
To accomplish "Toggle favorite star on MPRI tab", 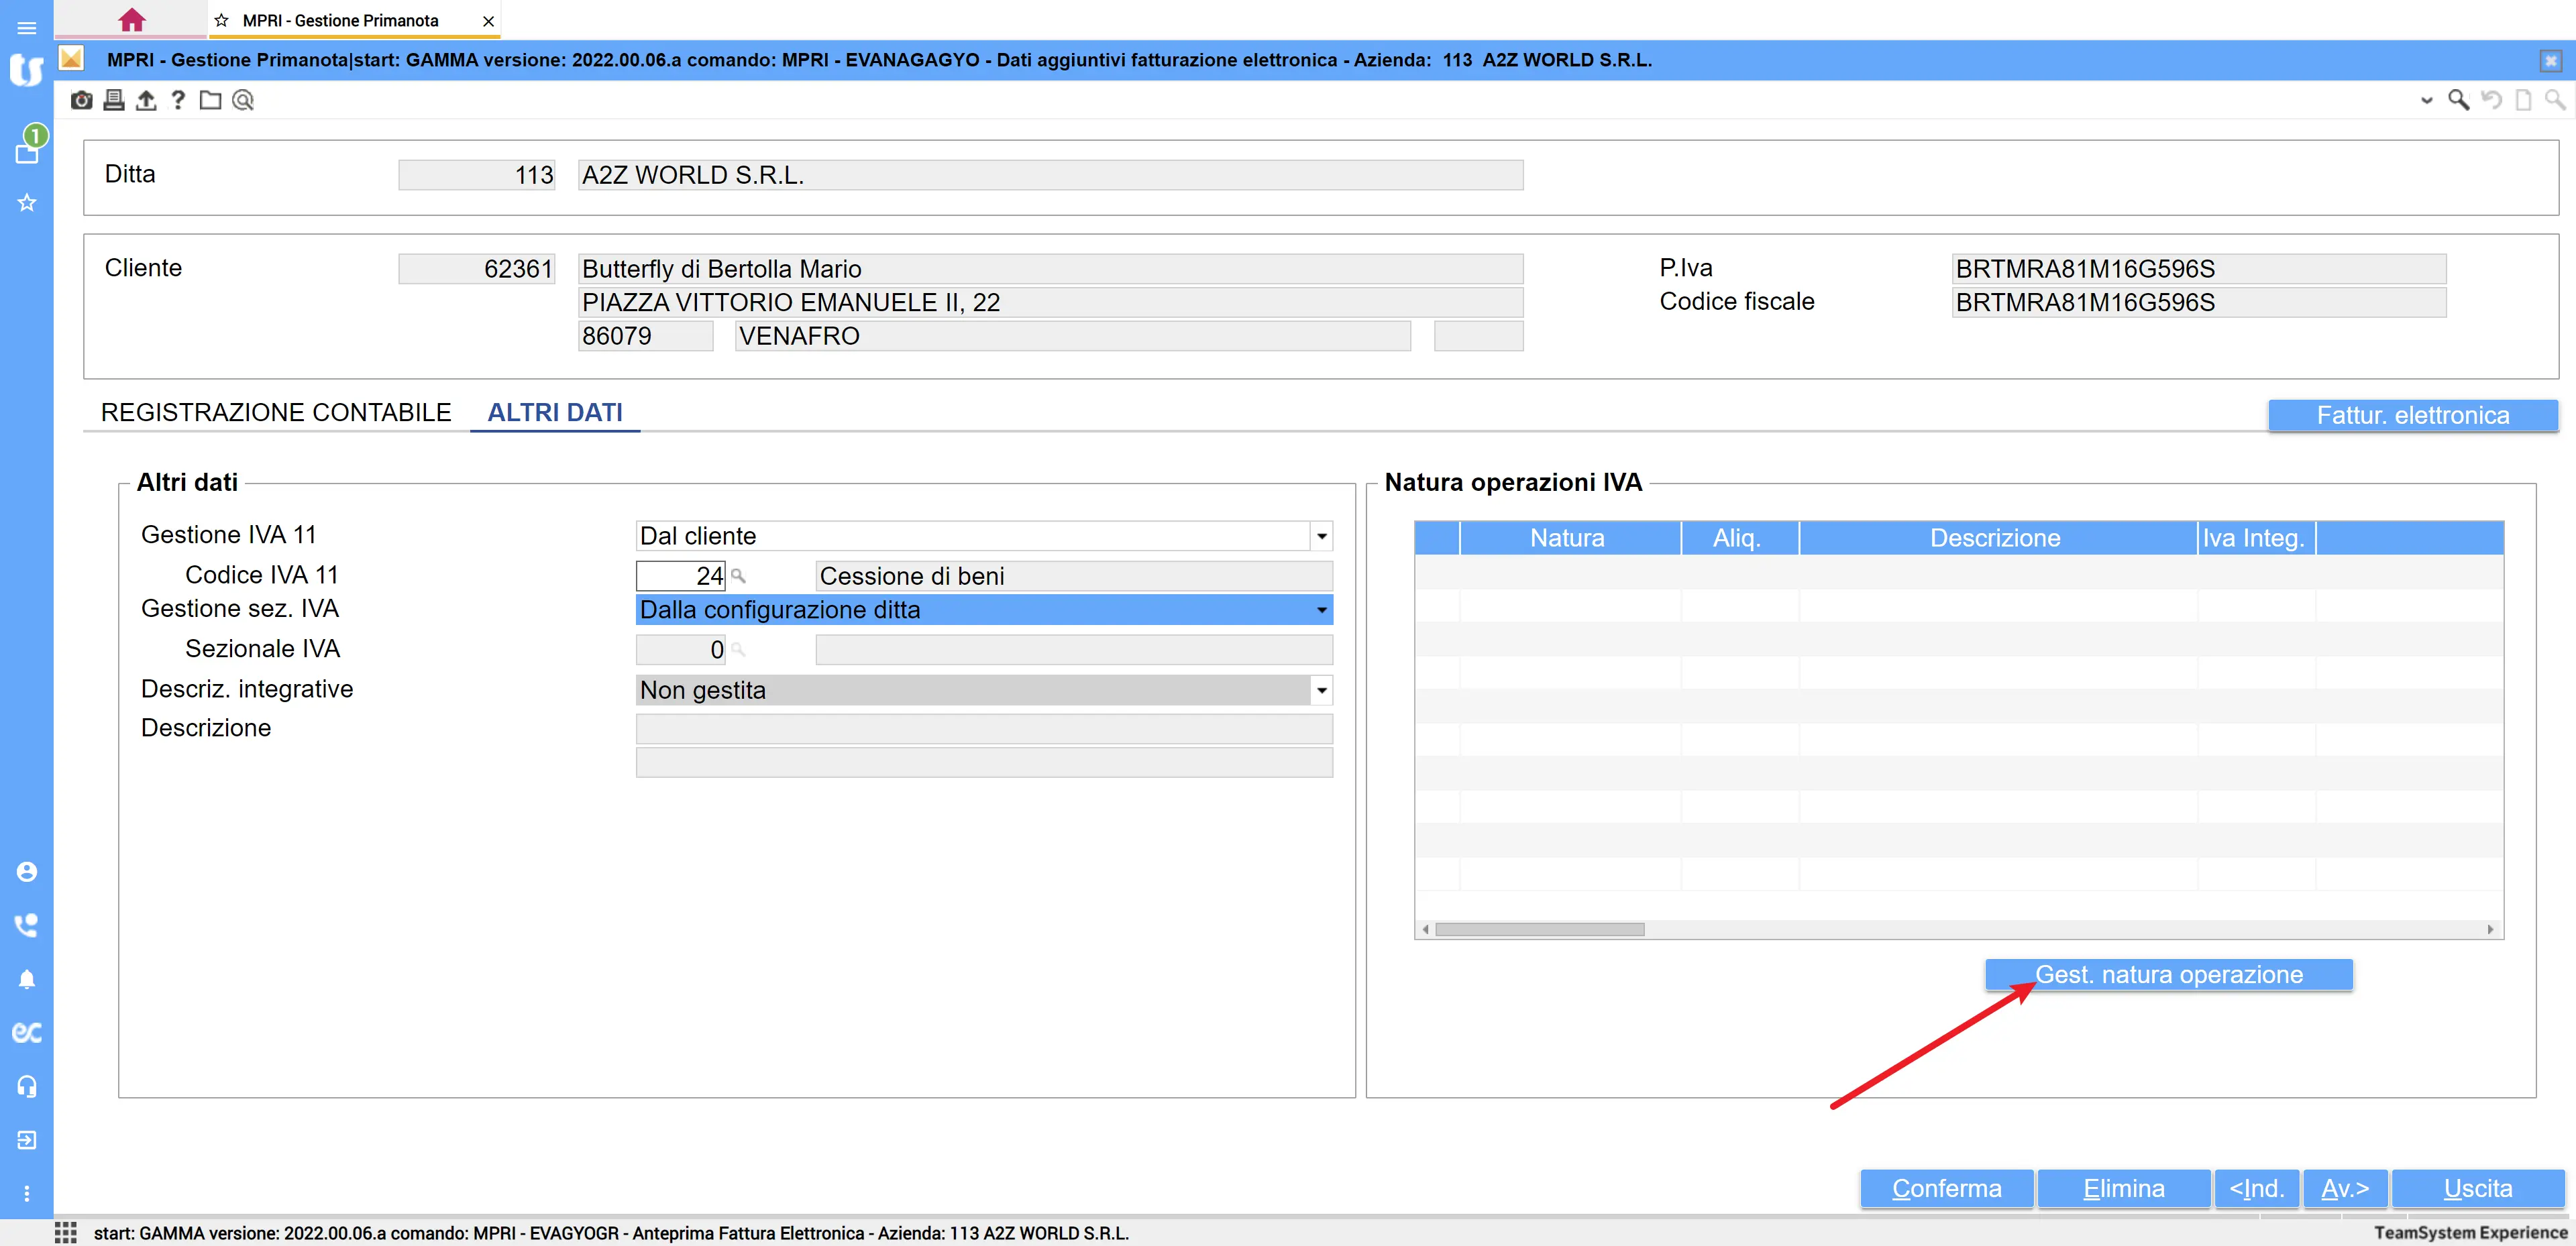I will pyautogui.click(x=221, y=20).
